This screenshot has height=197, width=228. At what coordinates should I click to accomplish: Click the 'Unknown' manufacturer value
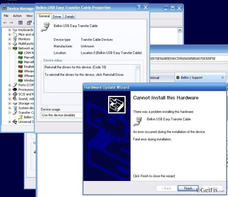pyautogui.click(x=88, y=46)
